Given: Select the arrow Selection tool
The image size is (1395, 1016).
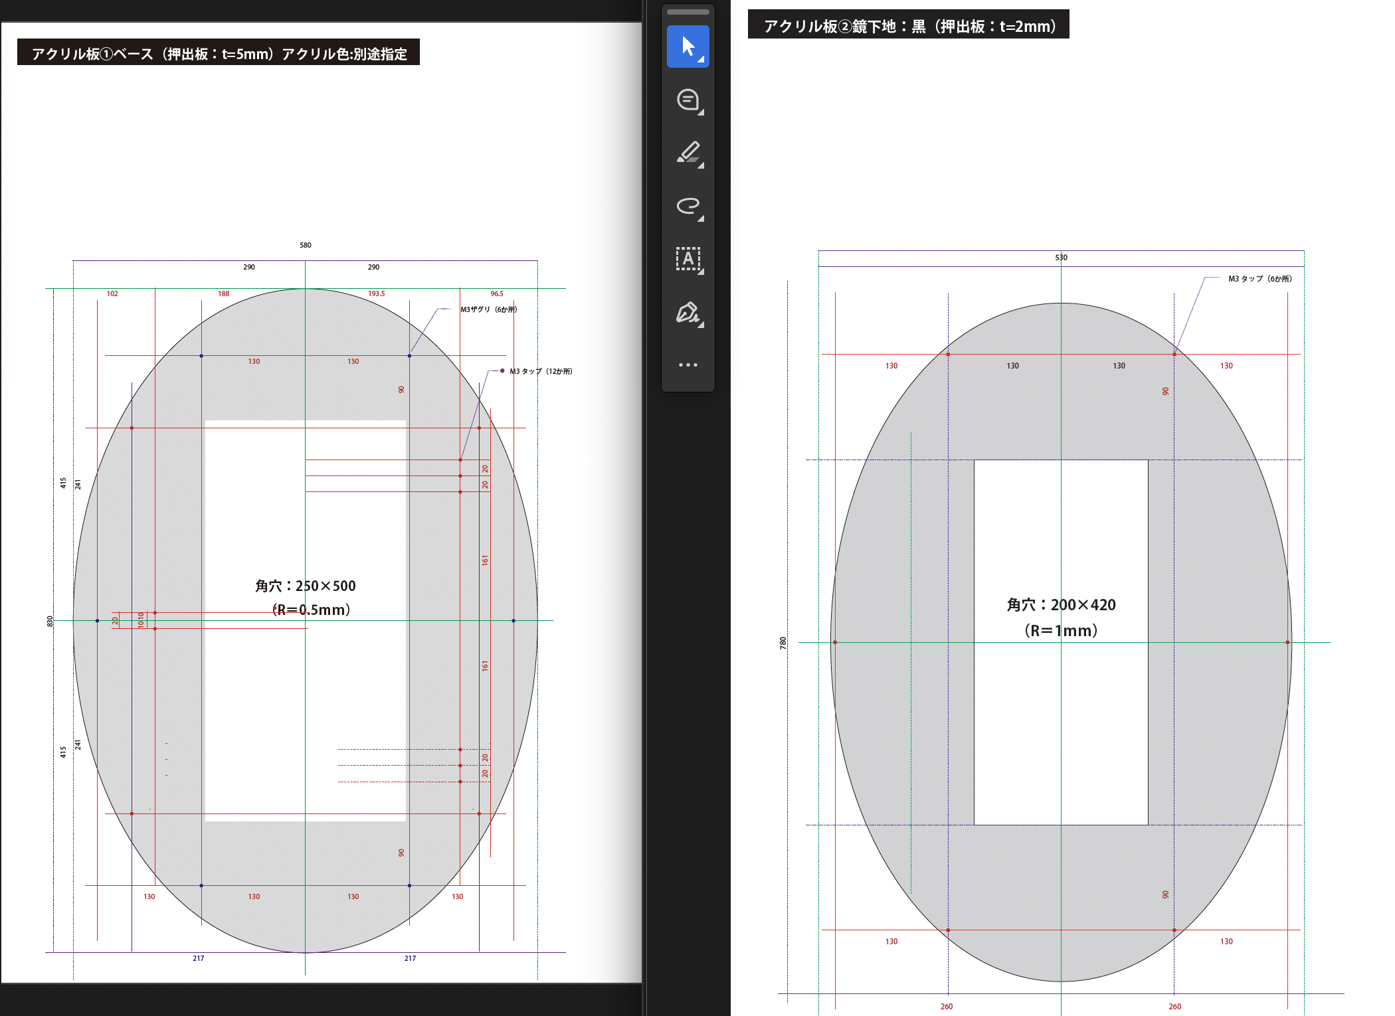Looking at the screenshot, I should pos(688,46).
